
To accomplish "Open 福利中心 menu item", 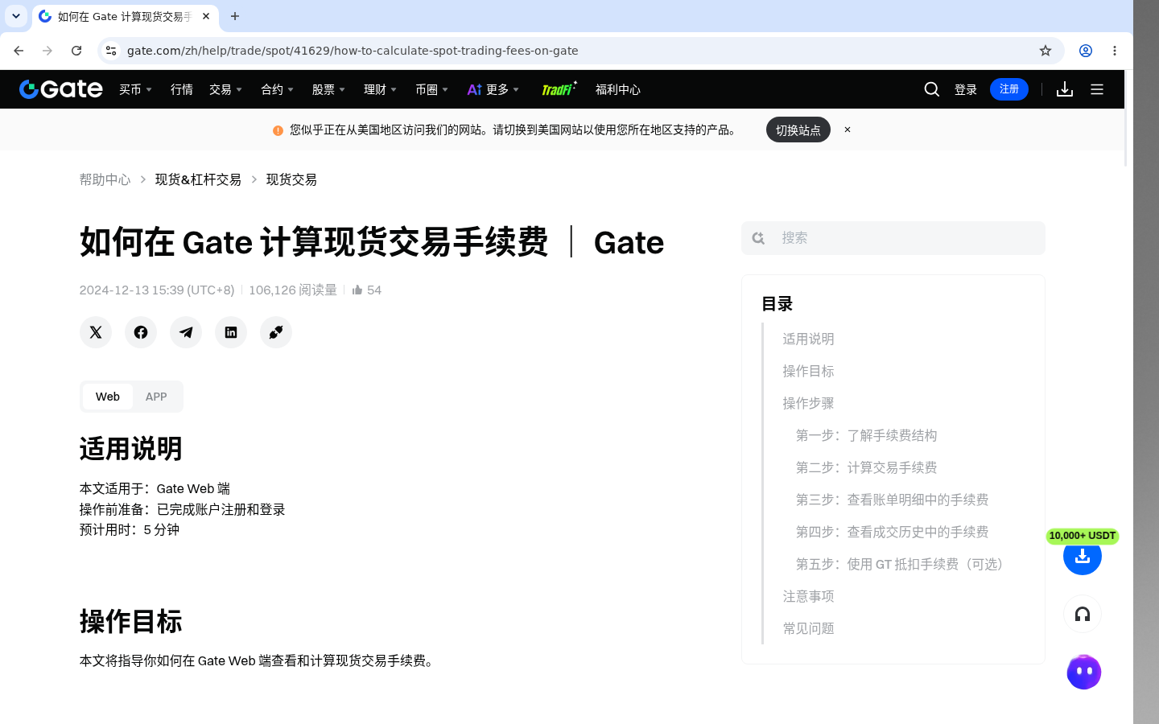I will 618,89.
